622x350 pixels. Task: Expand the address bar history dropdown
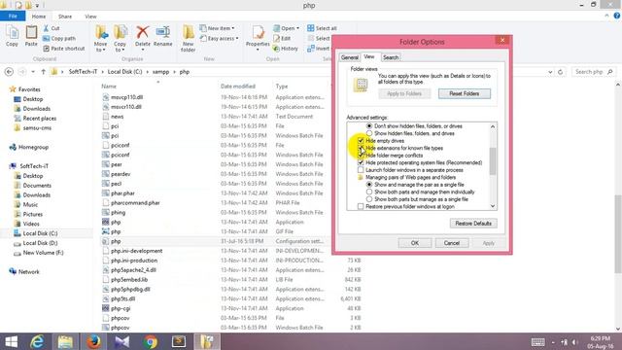[550, 72]
